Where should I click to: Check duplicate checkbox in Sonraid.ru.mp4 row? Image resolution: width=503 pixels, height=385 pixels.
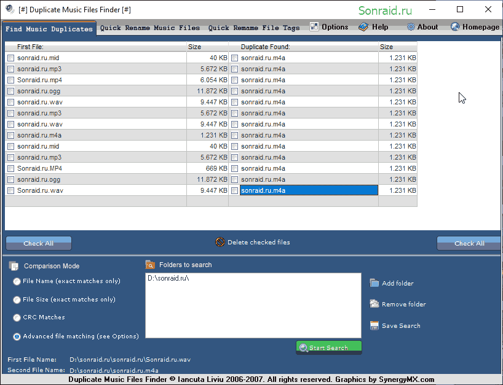[235, 80]
